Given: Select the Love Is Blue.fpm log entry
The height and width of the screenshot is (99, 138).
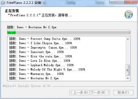Looking at the screenshot, I should [40, 61].
